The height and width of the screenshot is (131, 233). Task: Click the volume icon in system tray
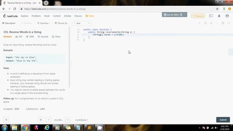click(x=216, y=128)
